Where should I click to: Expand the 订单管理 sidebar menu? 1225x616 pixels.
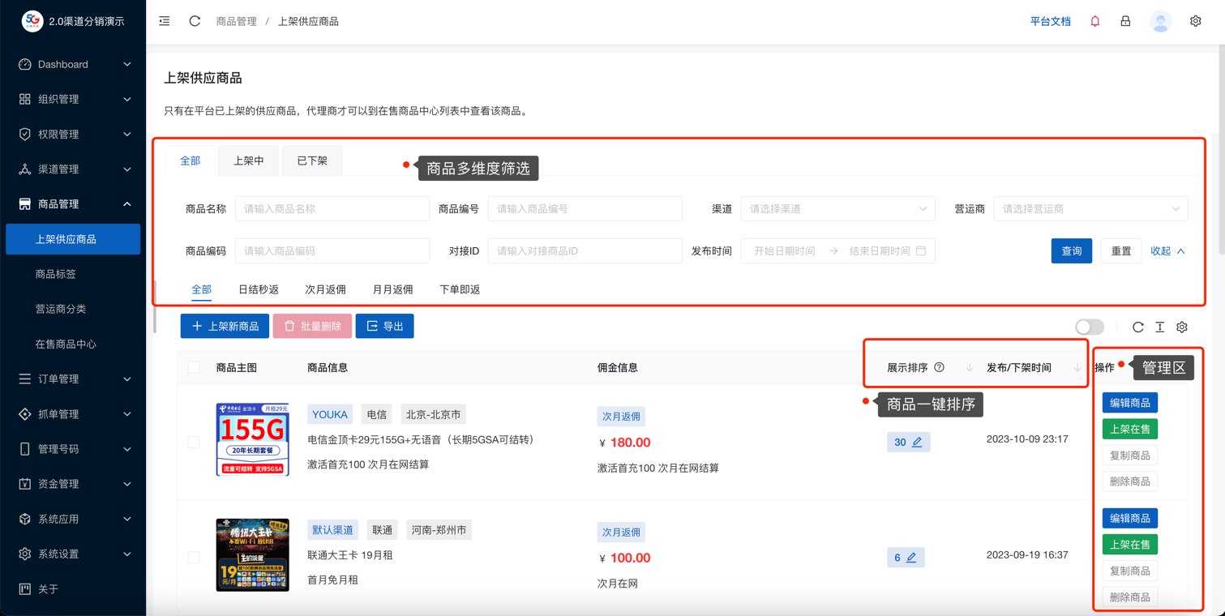click(x=73, y=379)
